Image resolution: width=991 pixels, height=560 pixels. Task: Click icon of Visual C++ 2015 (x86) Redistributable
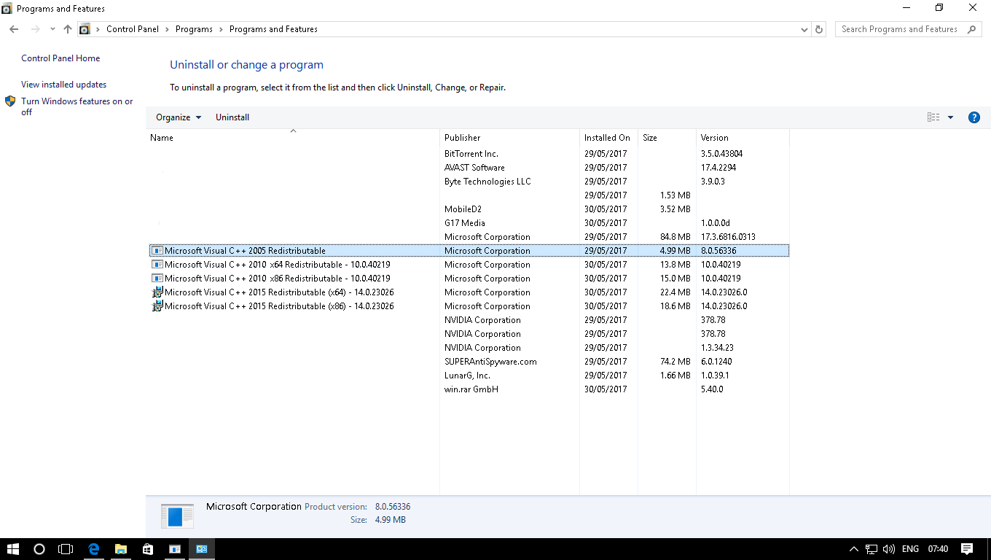tap(157, 306)
